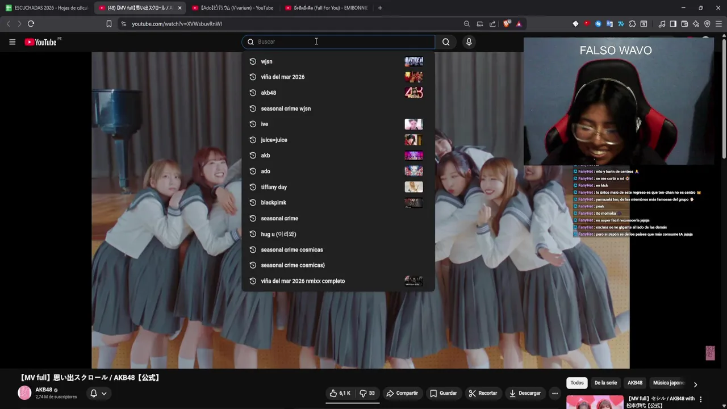Click the share icon in address bar
This screenshot has width=727, height=409.
click(x=492, y=24)
